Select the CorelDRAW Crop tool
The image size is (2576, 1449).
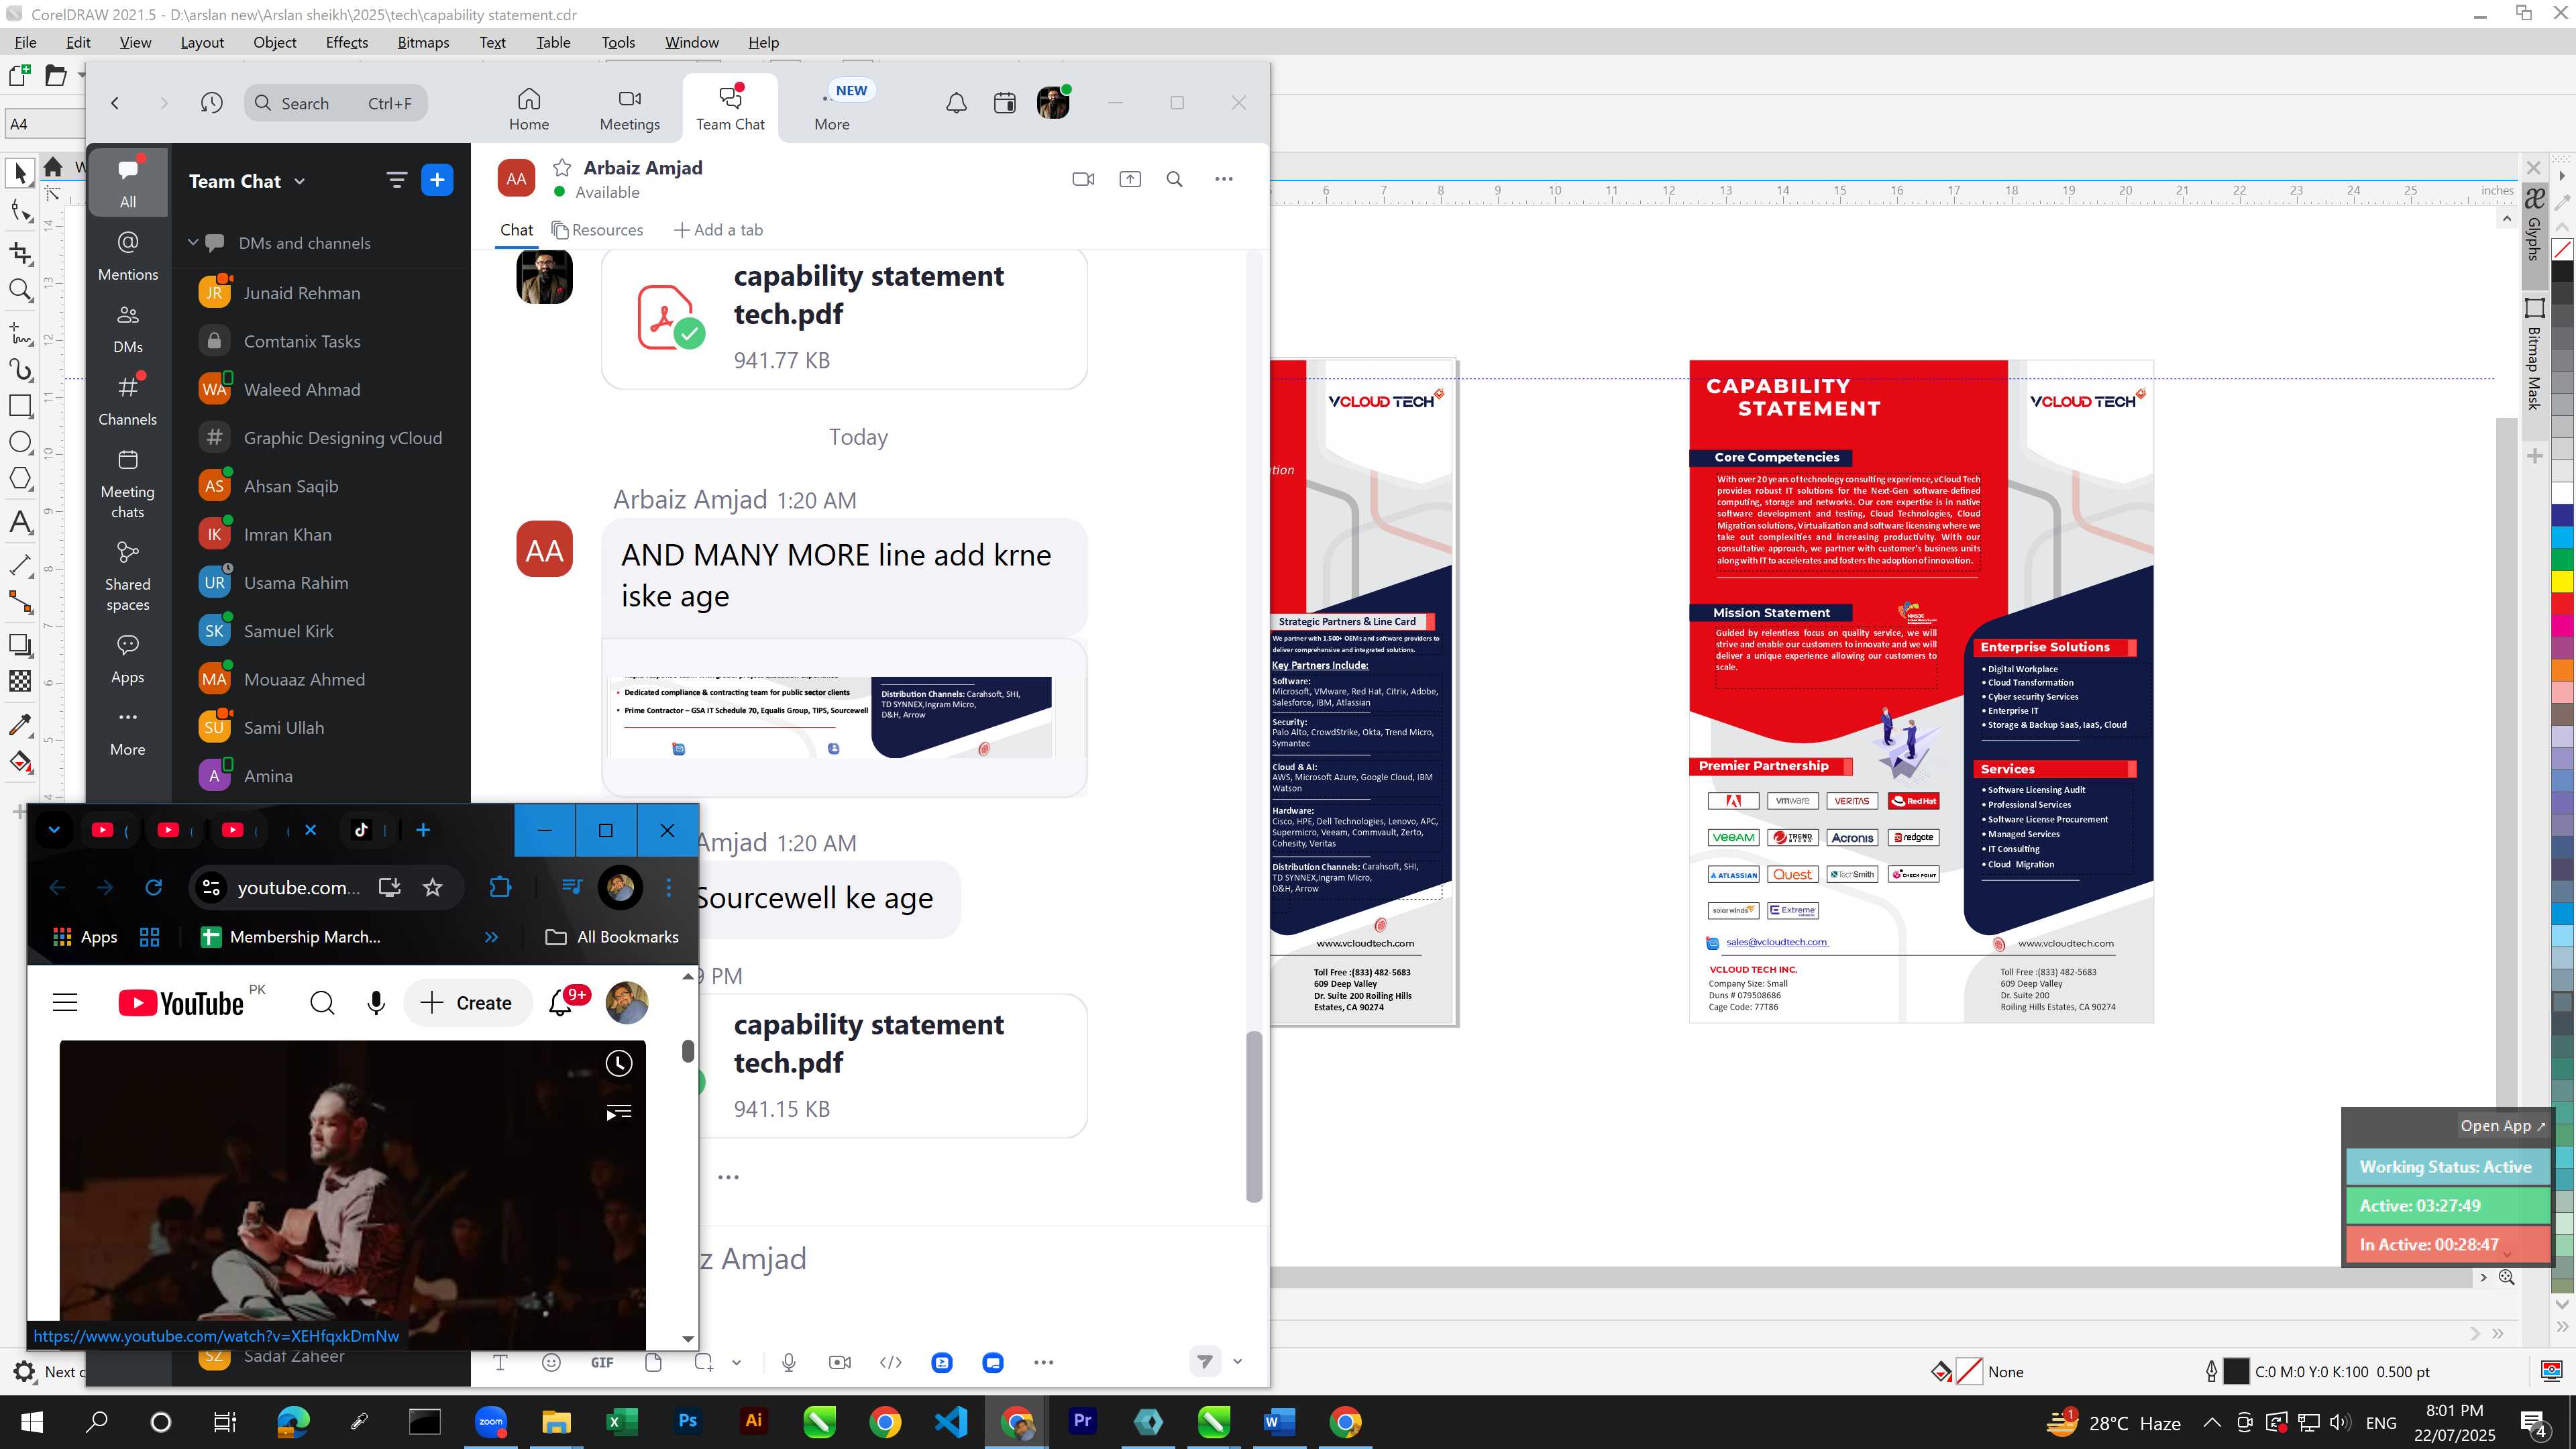[x=20, y=252]
